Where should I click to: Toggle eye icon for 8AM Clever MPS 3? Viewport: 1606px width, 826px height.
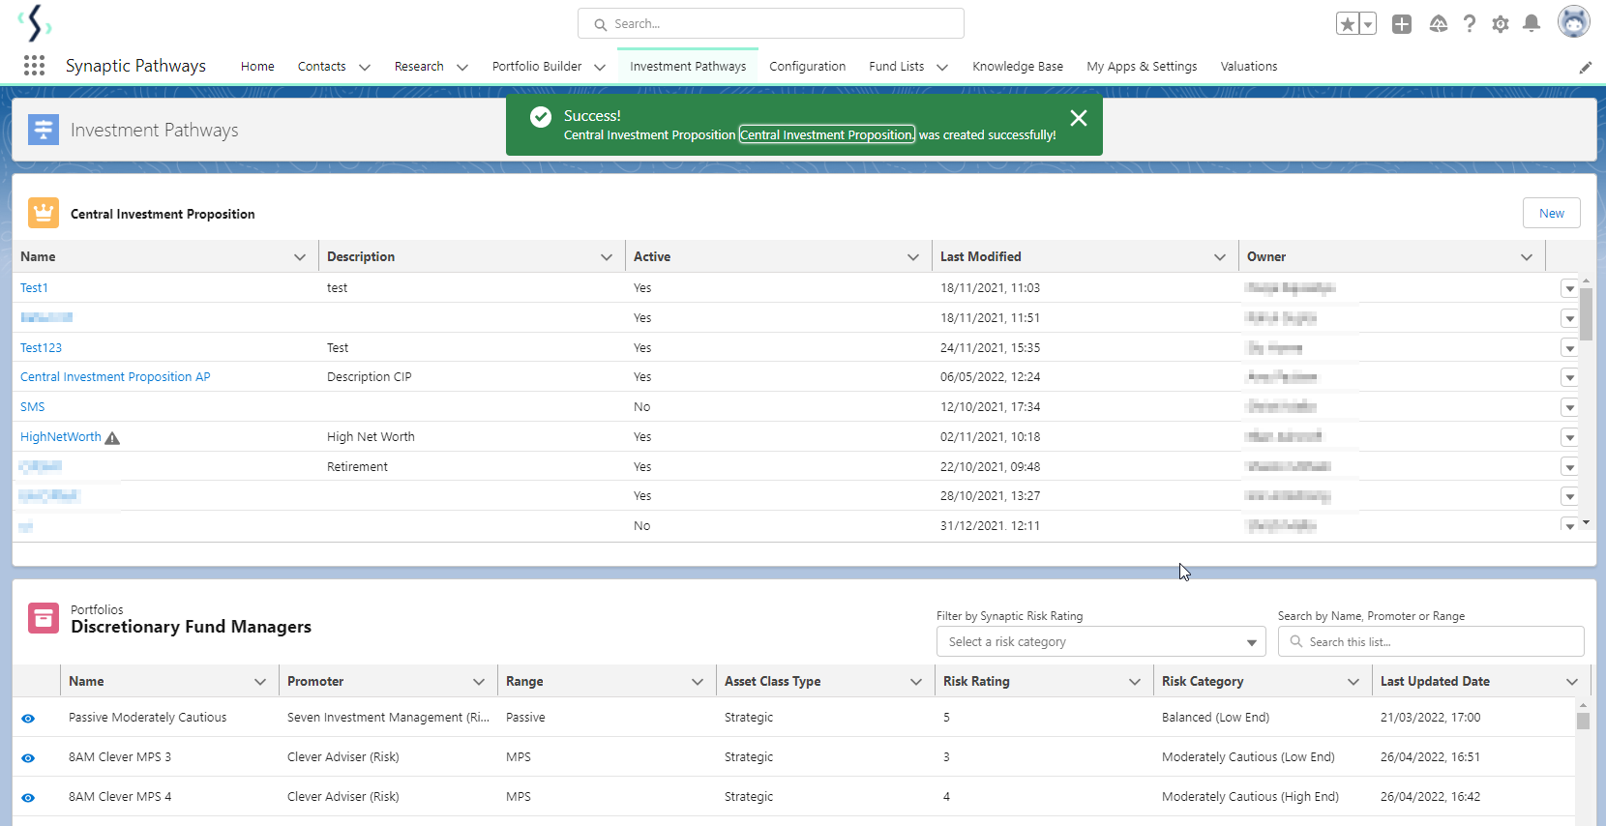28,757
